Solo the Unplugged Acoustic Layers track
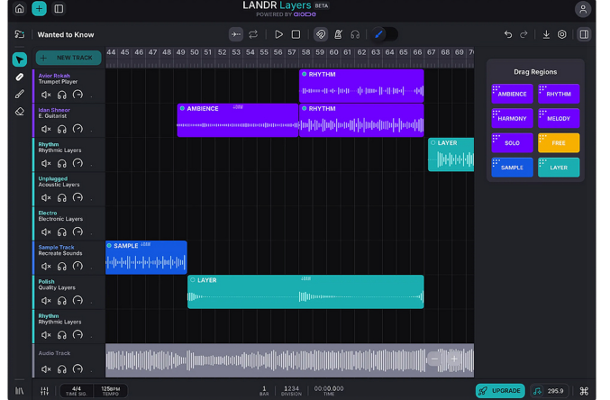Screen dimensions: 610x400 61,197
